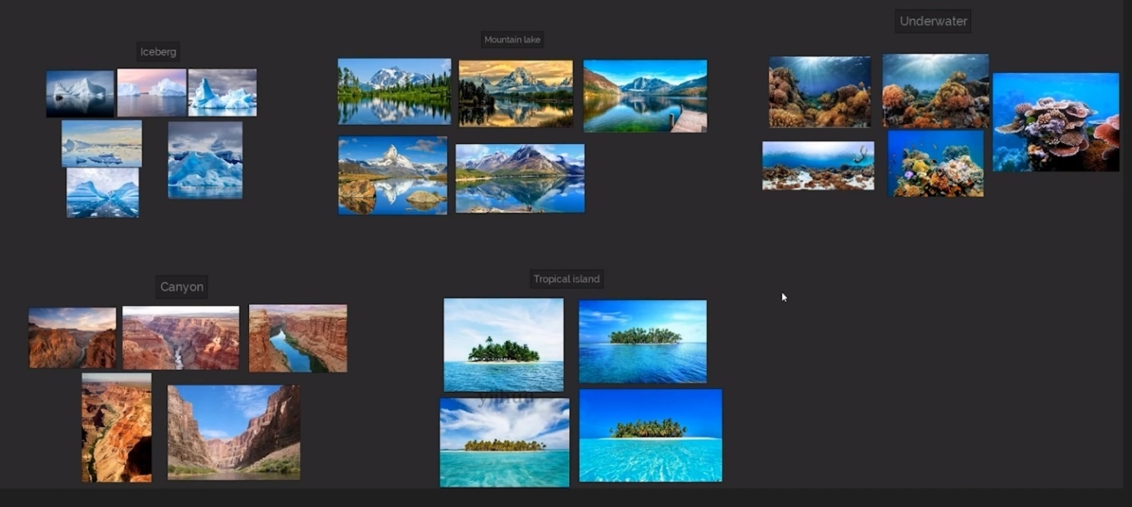Select the island with dramatic white clouds

[505, 442]
